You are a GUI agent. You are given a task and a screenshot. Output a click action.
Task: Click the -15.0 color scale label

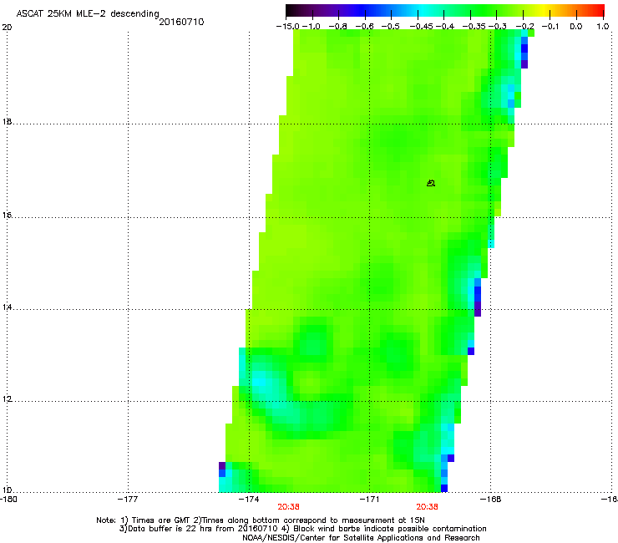pyautogui.click(x=288, y=27)
